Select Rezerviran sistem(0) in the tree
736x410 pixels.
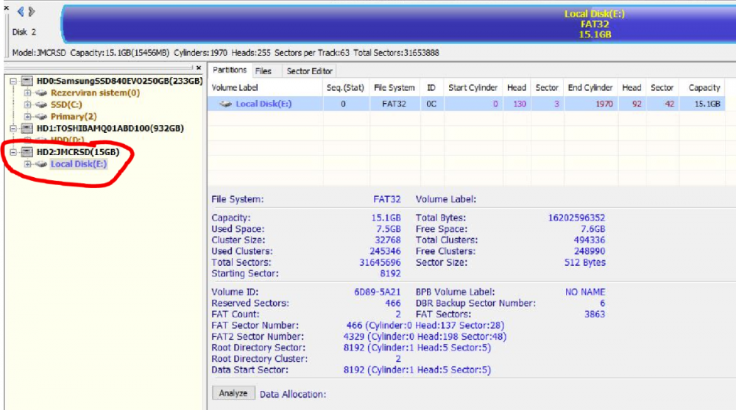[95, 93]
